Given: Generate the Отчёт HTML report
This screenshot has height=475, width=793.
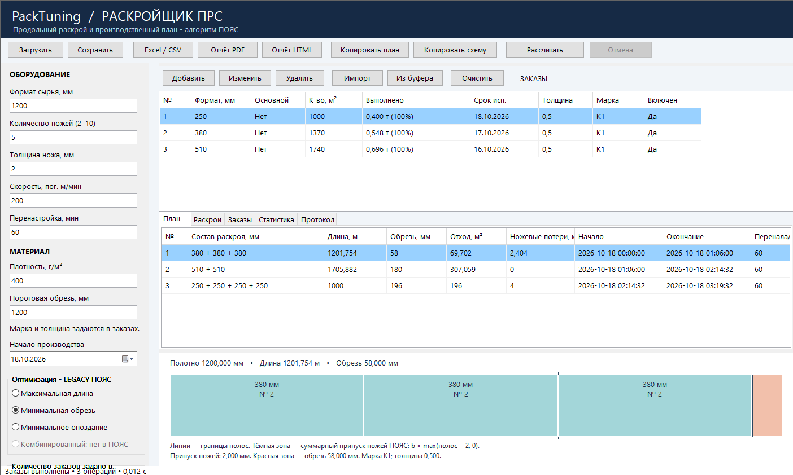Looking at the screenshot, I should pyautogui.click(x=292, y=50).
